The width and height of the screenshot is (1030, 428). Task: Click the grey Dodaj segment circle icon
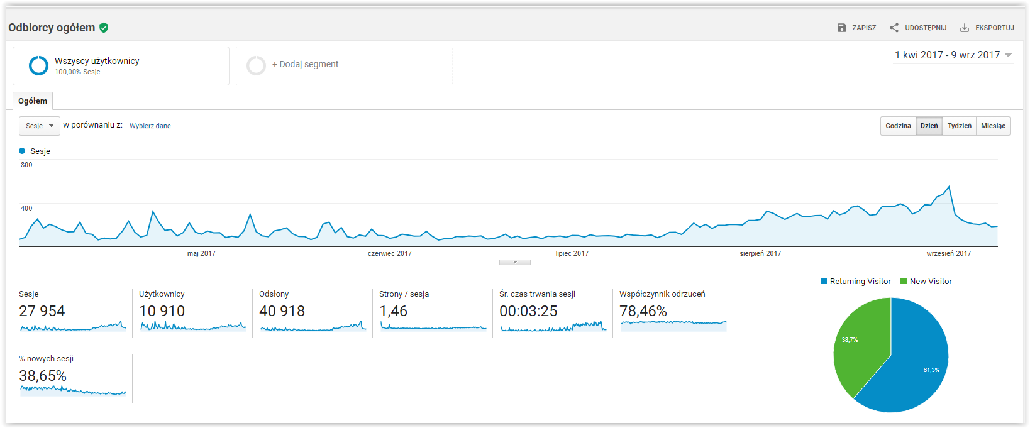(x=256, y=65)
